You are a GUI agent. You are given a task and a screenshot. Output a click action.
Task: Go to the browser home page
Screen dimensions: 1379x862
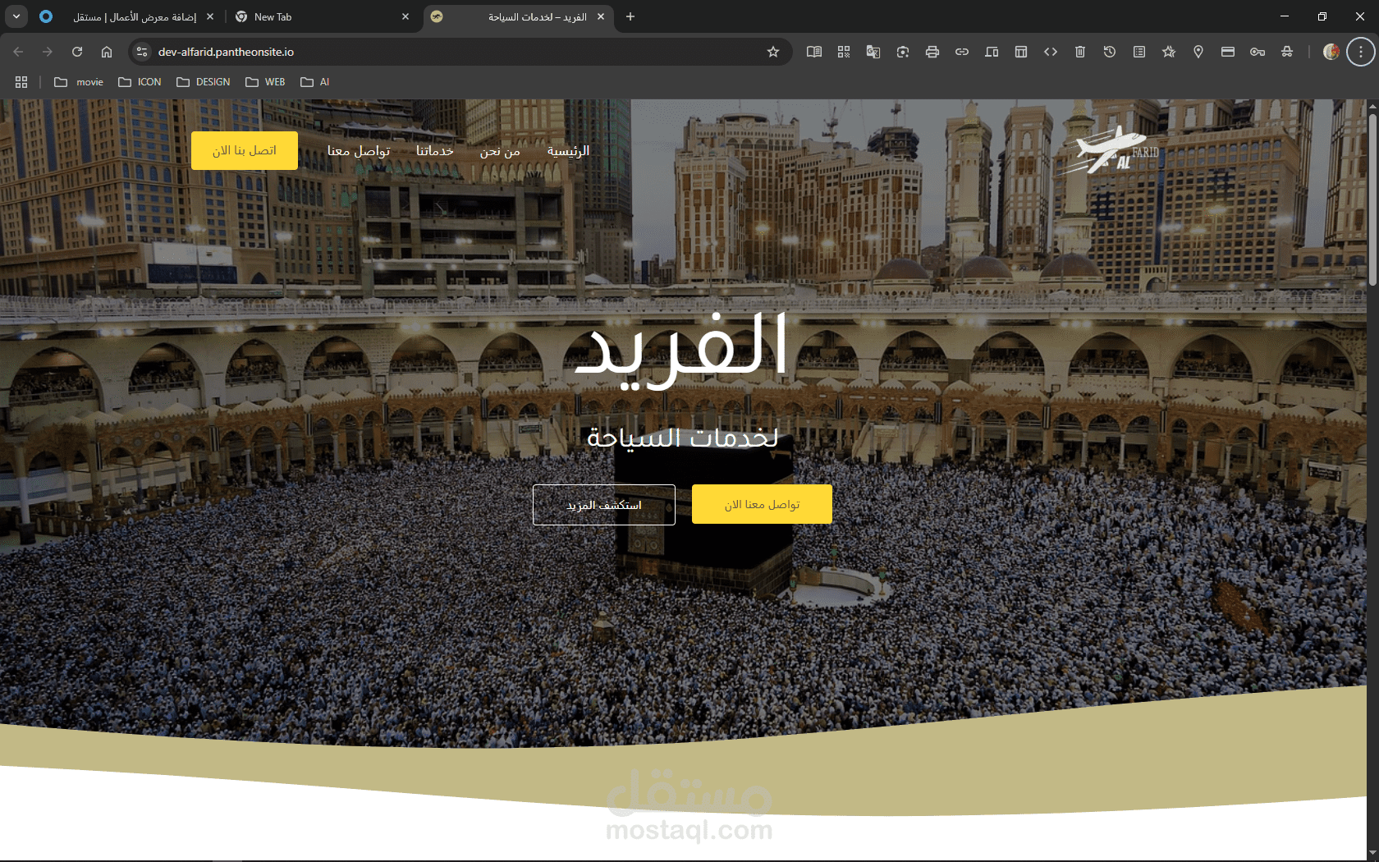[107, 52]
